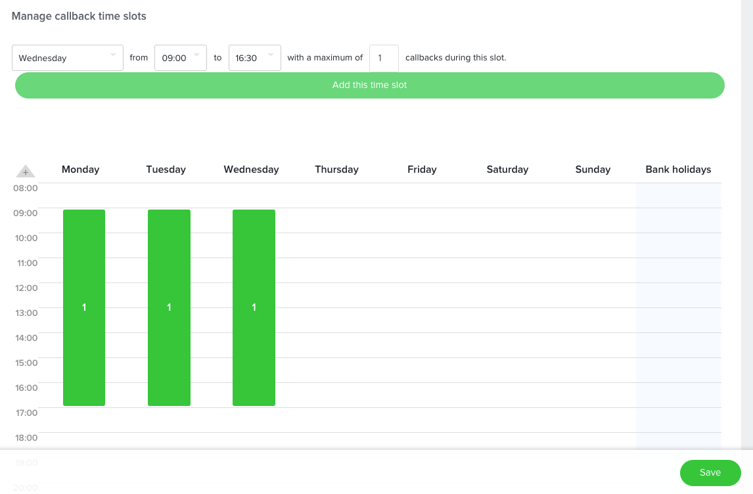
Task: Click the Save button
Action: pos(710,473)
